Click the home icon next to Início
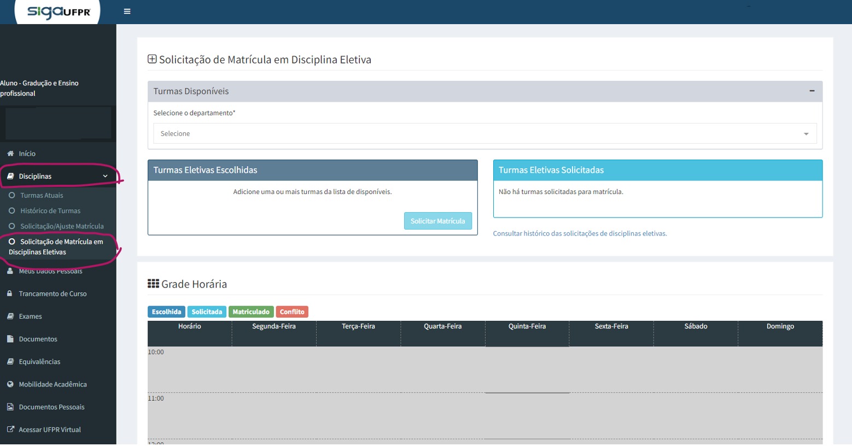Screen dimensions: 852x446 click(x=10, y=154)
